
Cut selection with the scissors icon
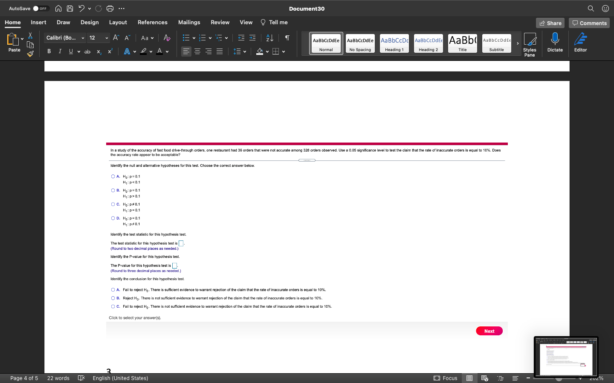30,35
